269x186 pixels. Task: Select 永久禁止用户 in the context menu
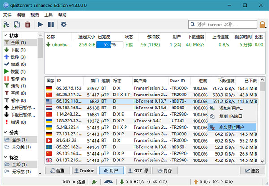click(231, 128)
